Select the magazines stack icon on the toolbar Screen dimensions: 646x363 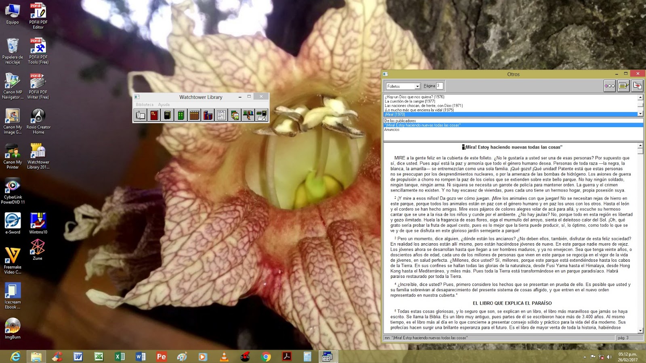(x=235, y=115)
